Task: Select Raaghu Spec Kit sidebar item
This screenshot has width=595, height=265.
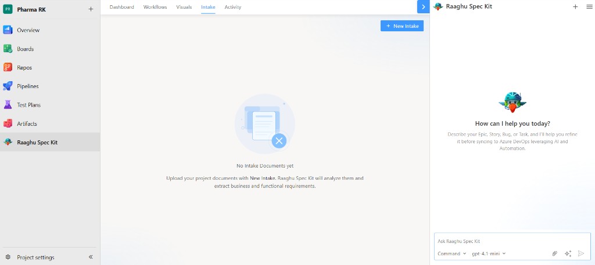Action: click(50, 142)
